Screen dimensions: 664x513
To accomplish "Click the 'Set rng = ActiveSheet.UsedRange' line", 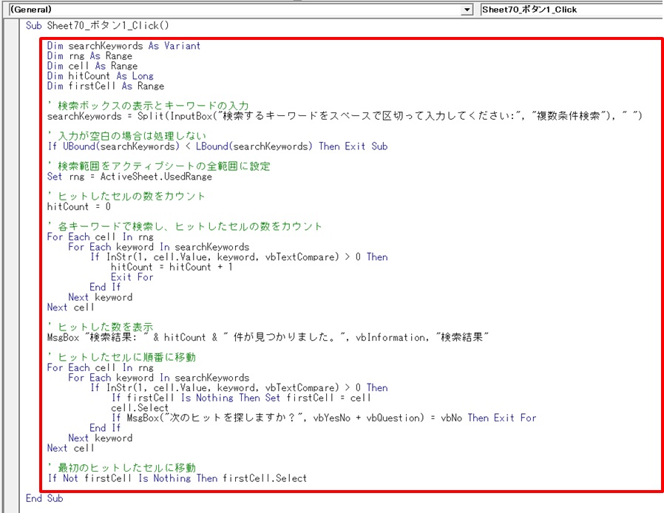I will click(x=129, y=177).
